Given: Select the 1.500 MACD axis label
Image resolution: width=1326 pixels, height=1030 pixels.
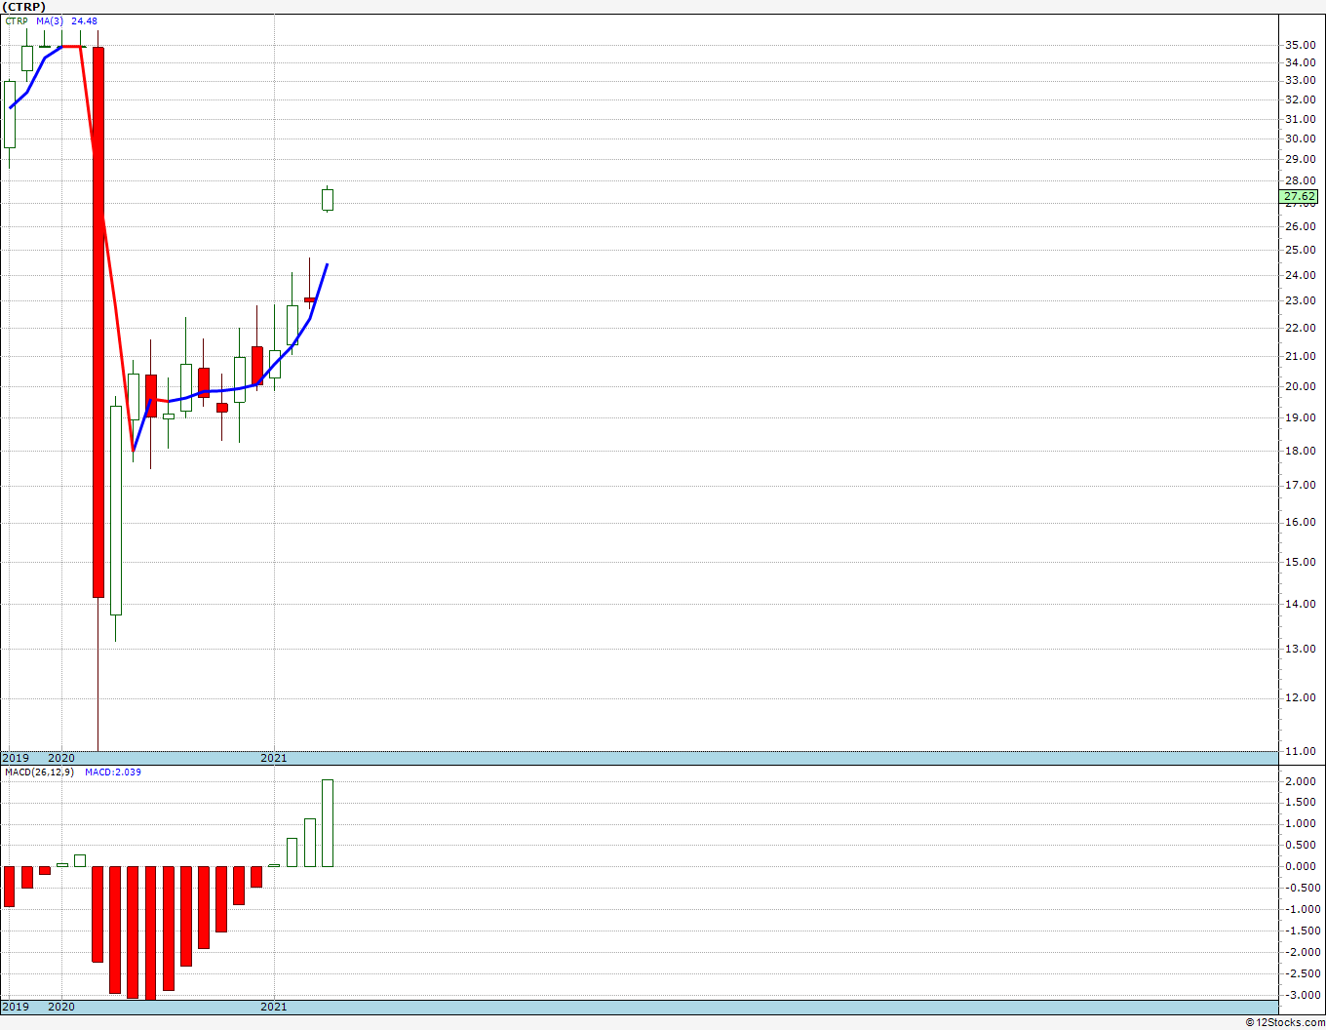Looking at the screenshot, I should pos(1302,803).
